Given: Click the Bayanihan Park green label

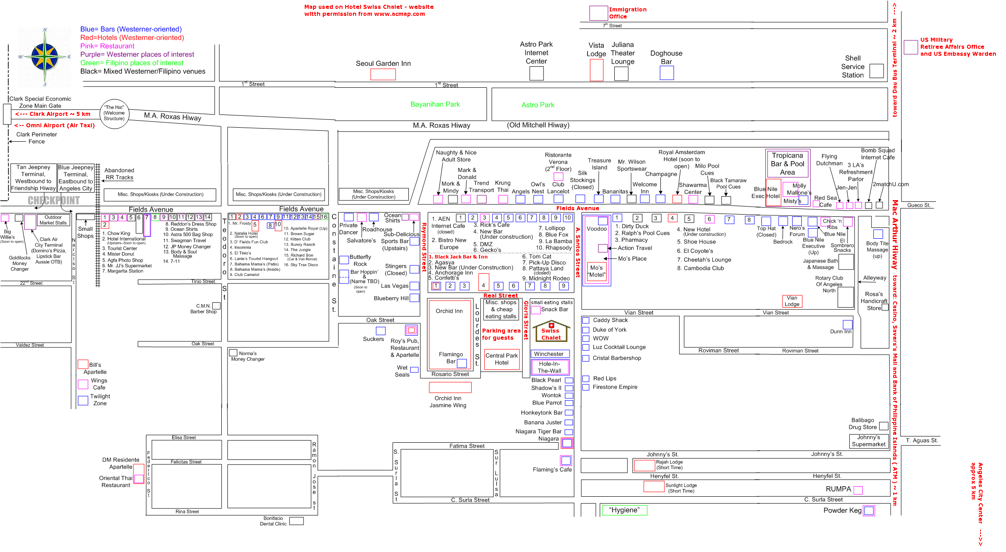Looking at the screenshot, I should tap(435, 104).
